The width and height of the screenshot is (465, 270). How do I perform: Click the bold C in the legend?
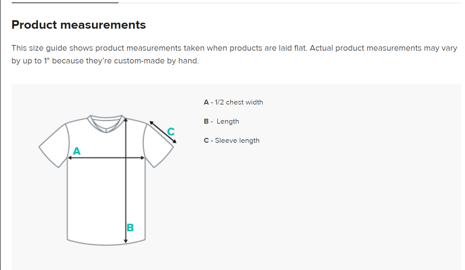(206, 141)
